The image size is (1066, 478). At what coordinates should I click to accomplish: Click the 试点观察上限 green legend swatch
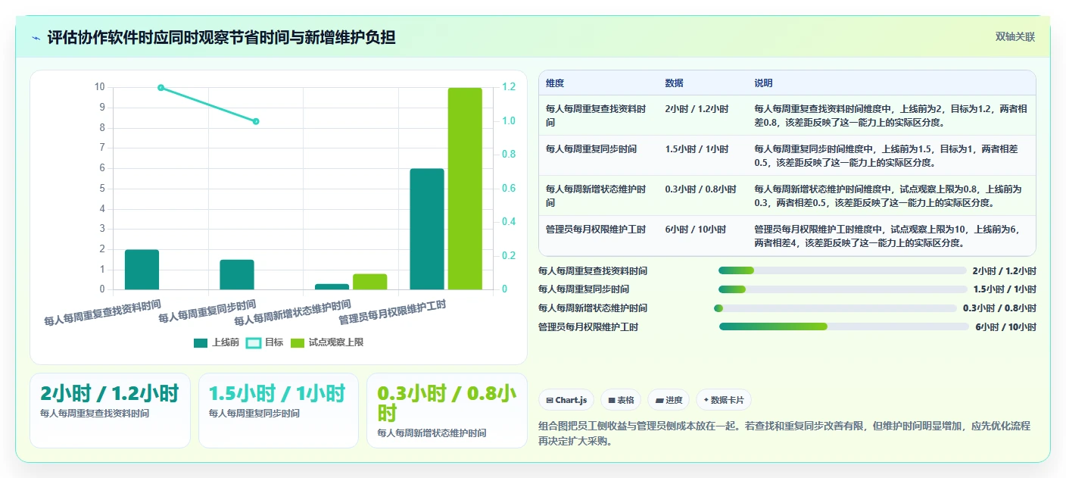click(x=298, y=342)
